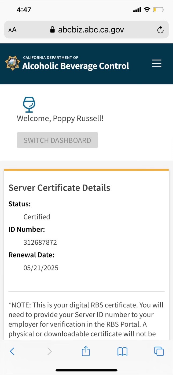Viewport: 173px width, 375px height.
Task: Click the California ABC badge logo
Action: point(13,63)
